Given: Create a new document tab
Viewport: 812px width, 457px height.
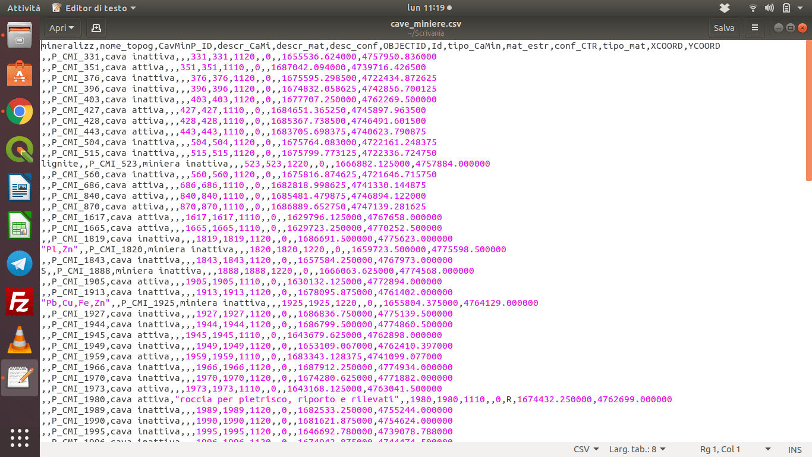Looking at the screenshot, I should point(96,27).
